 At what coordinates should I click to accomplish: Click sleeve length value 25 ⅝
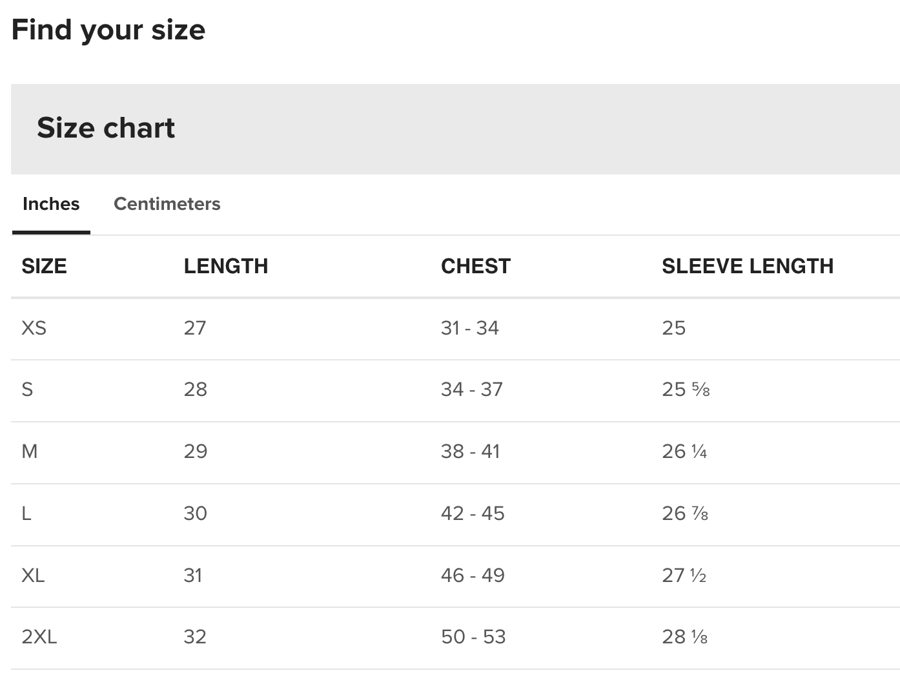click(685, 389)
